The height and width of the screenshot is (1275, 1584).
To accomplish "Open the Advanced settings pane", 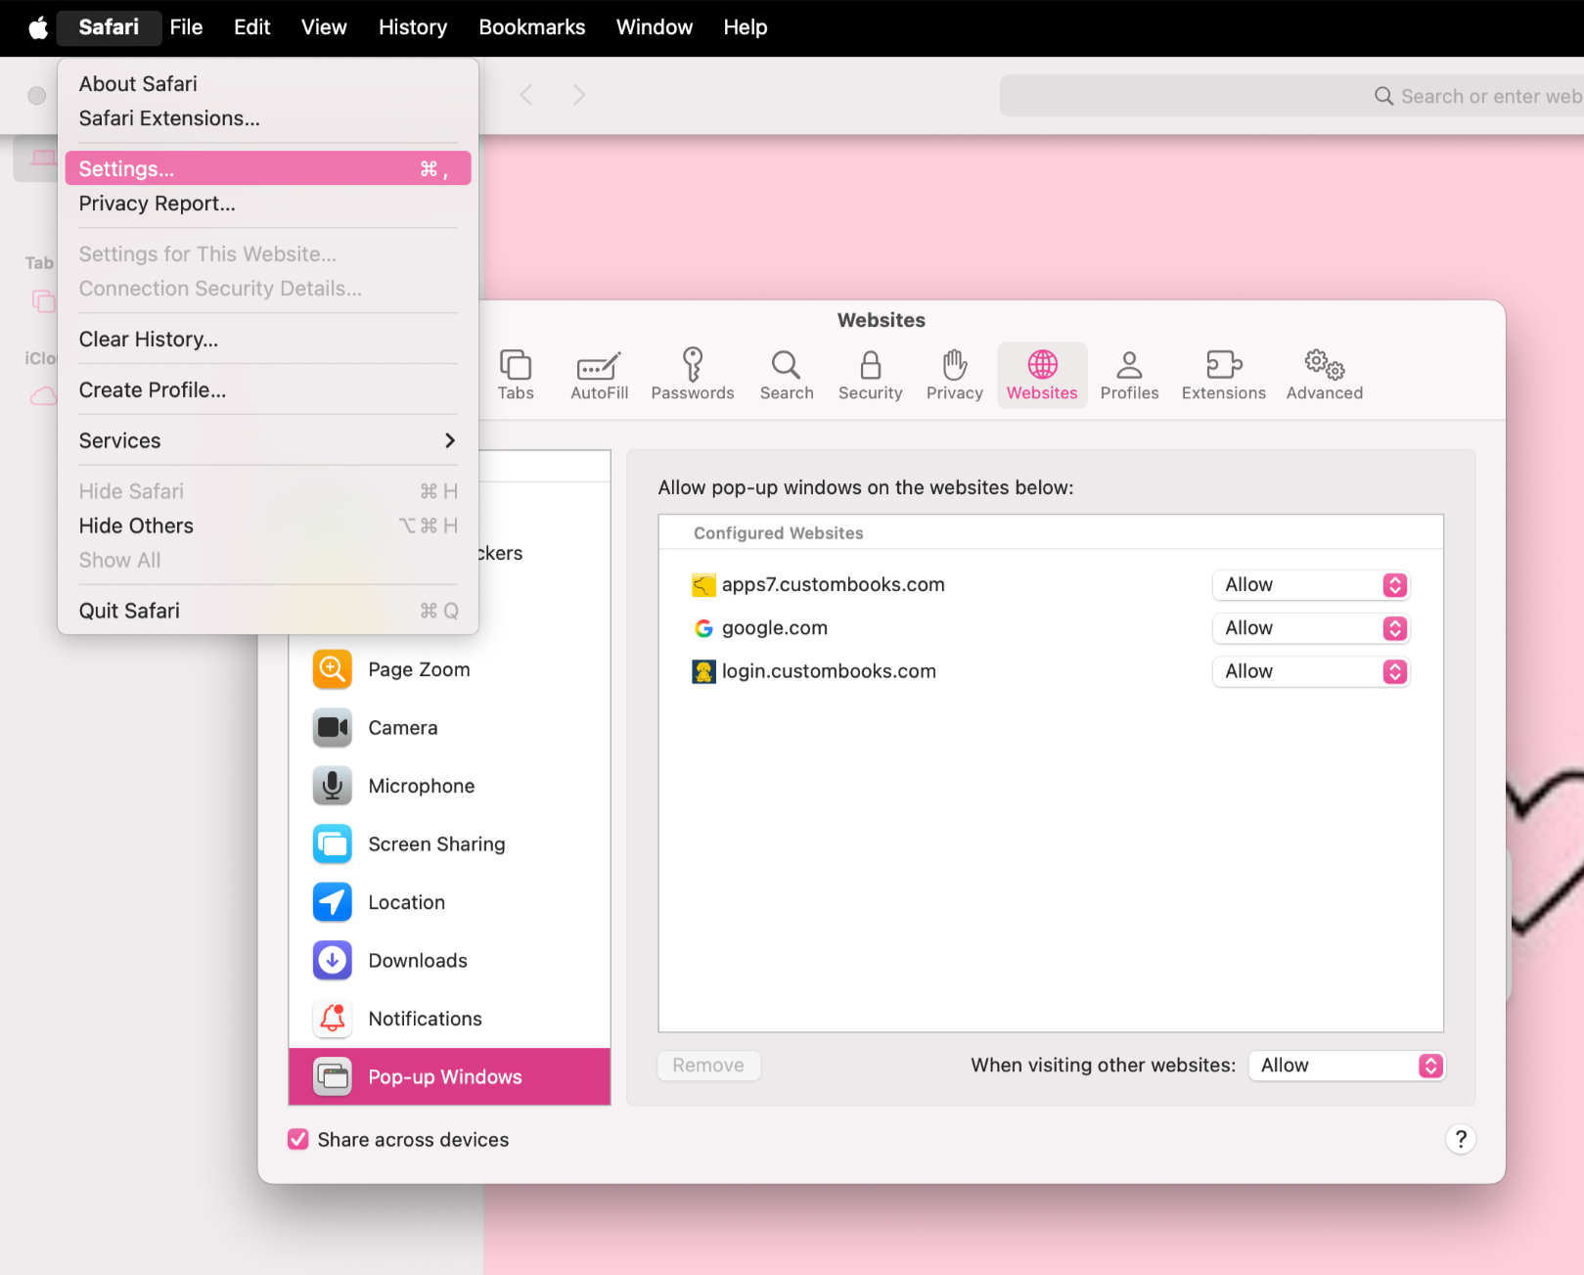I will (x=1324, y=375).
